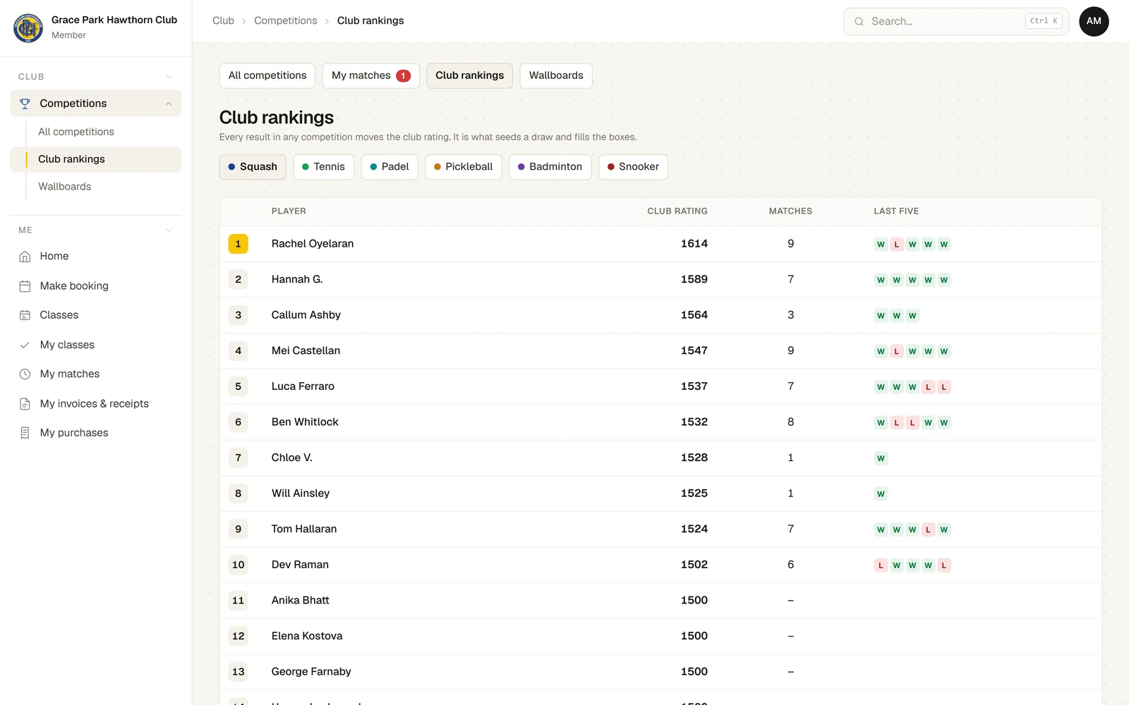Click player name Elena Kostova
The height and width of the screenshot is (705, 1129).
point(307,636)
